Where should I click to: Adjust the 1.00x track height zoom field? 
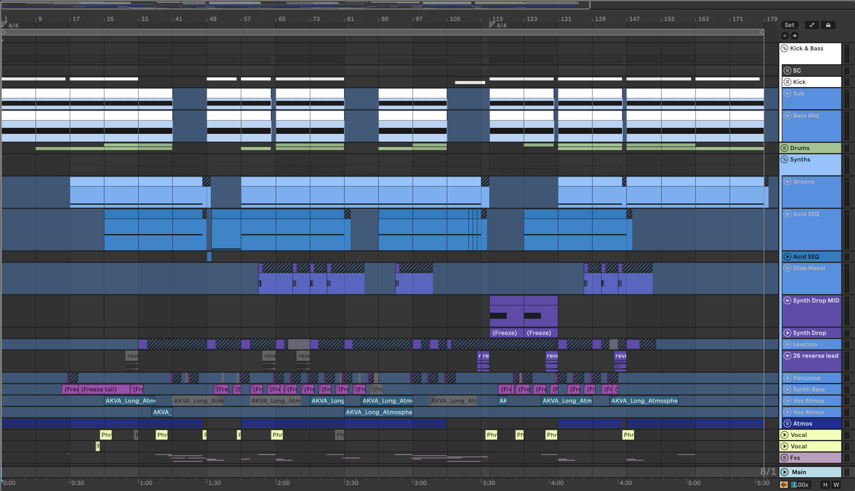[800, 485]
